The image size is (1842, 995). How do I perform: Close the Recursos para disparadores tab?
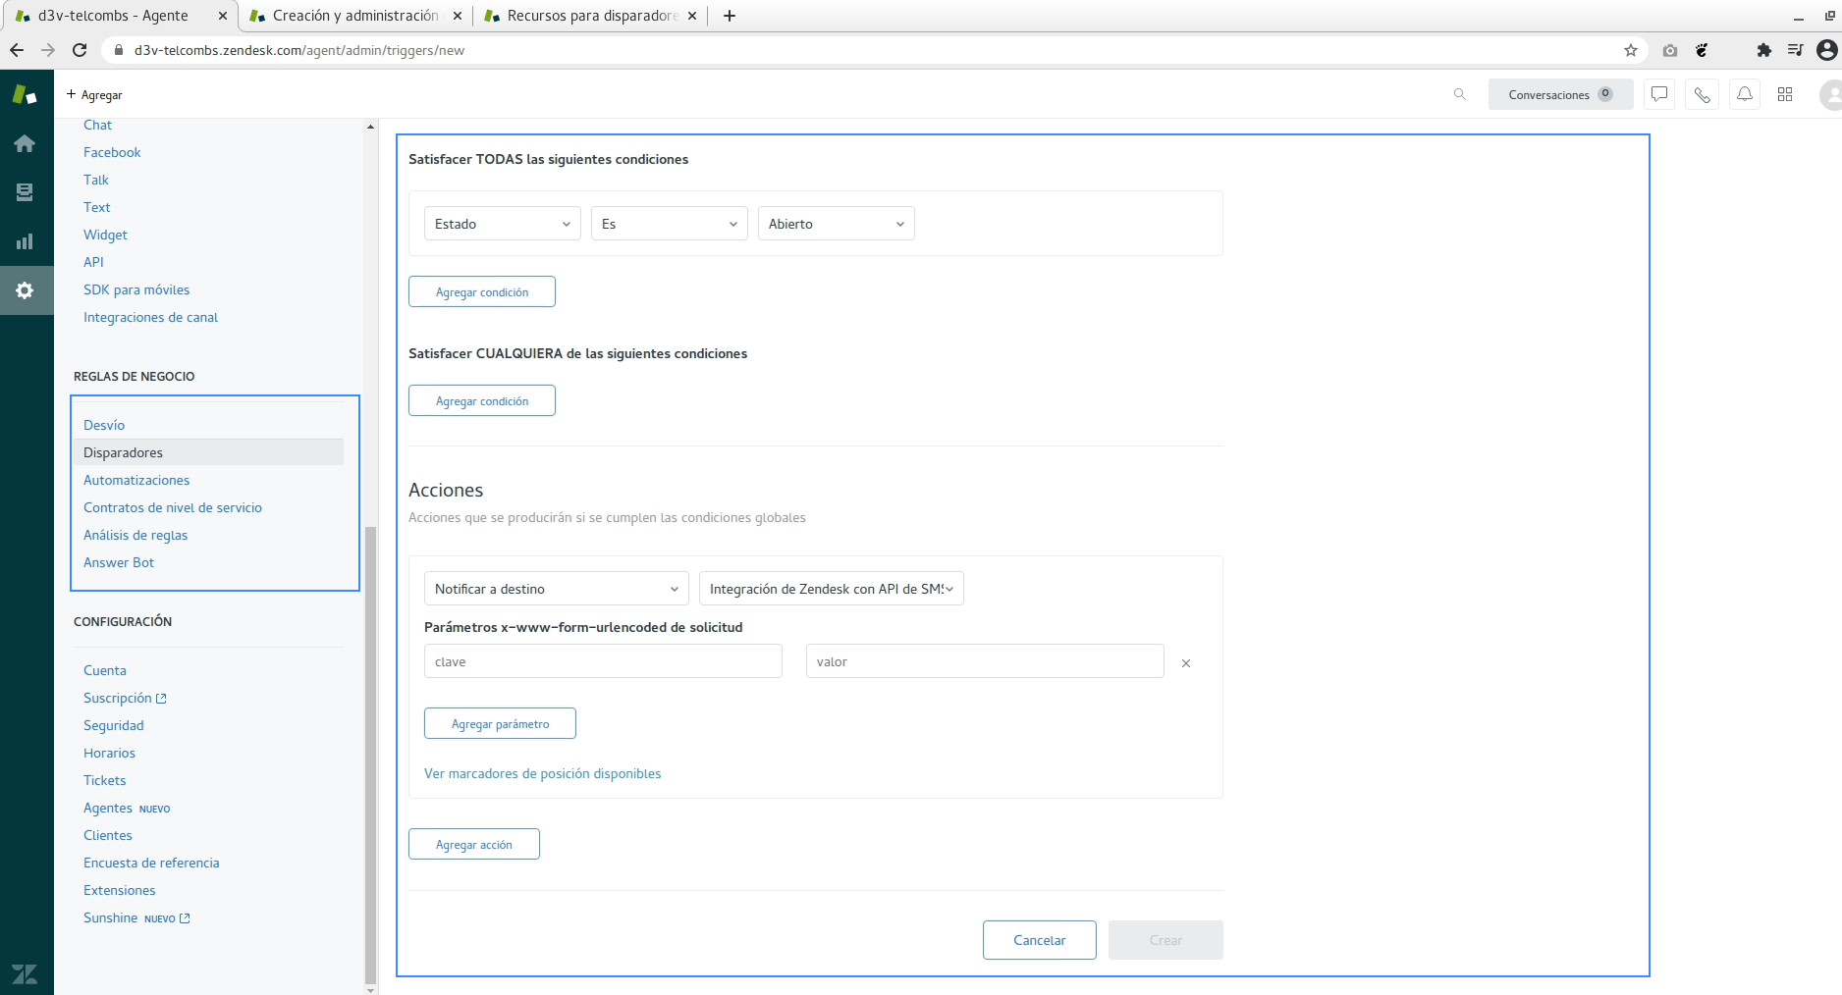click(x=692, y=16)
